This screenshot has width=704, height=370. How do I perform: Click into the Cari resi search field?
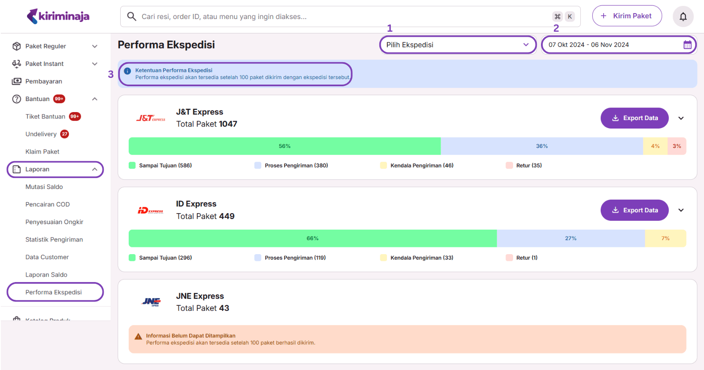(x=339, y=16)
